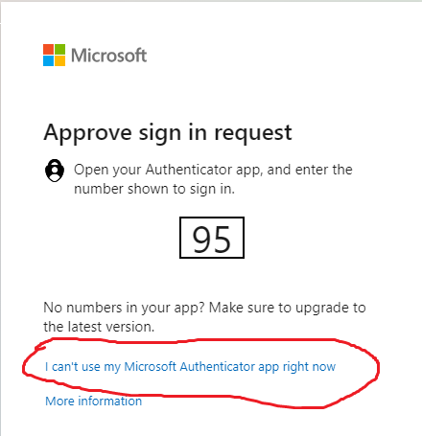Viewport: 422px width, 436px height.
Task: Click the "Open your Authenticator app" instruction line
Action: 213,170
